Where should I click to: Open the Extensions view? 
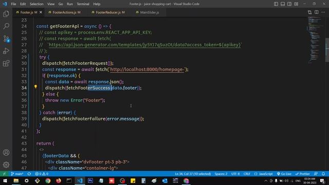[x=6, y=63]
